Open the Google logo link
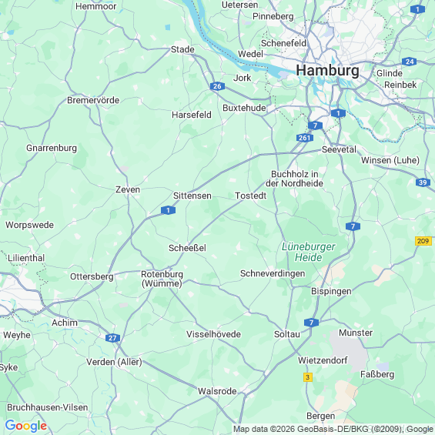Screen dimensions: 435x435 point(26,426)
